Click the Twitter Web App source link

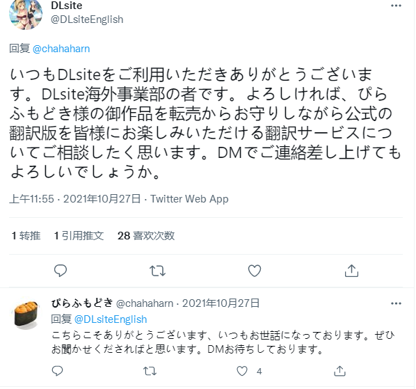click(x=189, y=199)
